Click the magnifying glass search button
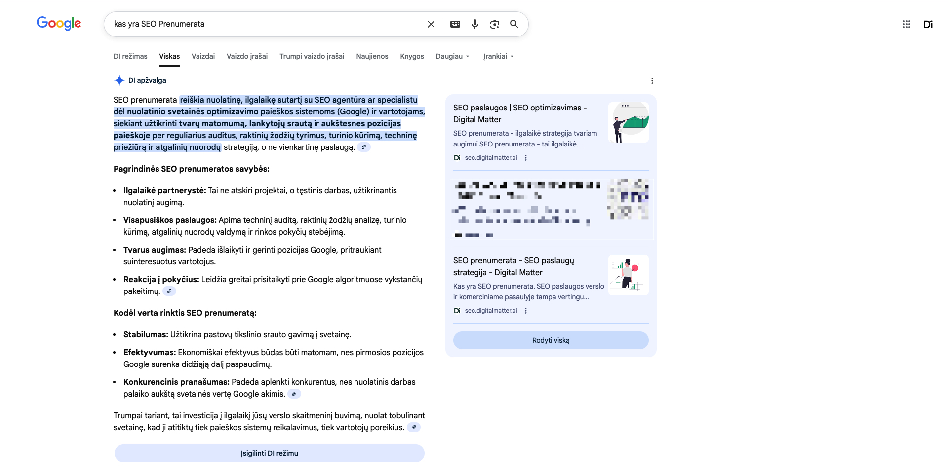This screenshot has height=473, width=948. click(514, 24)
